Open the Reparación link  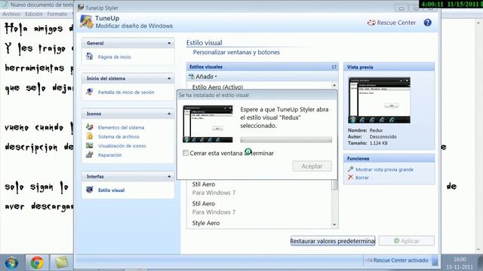(x=109, y=155)
